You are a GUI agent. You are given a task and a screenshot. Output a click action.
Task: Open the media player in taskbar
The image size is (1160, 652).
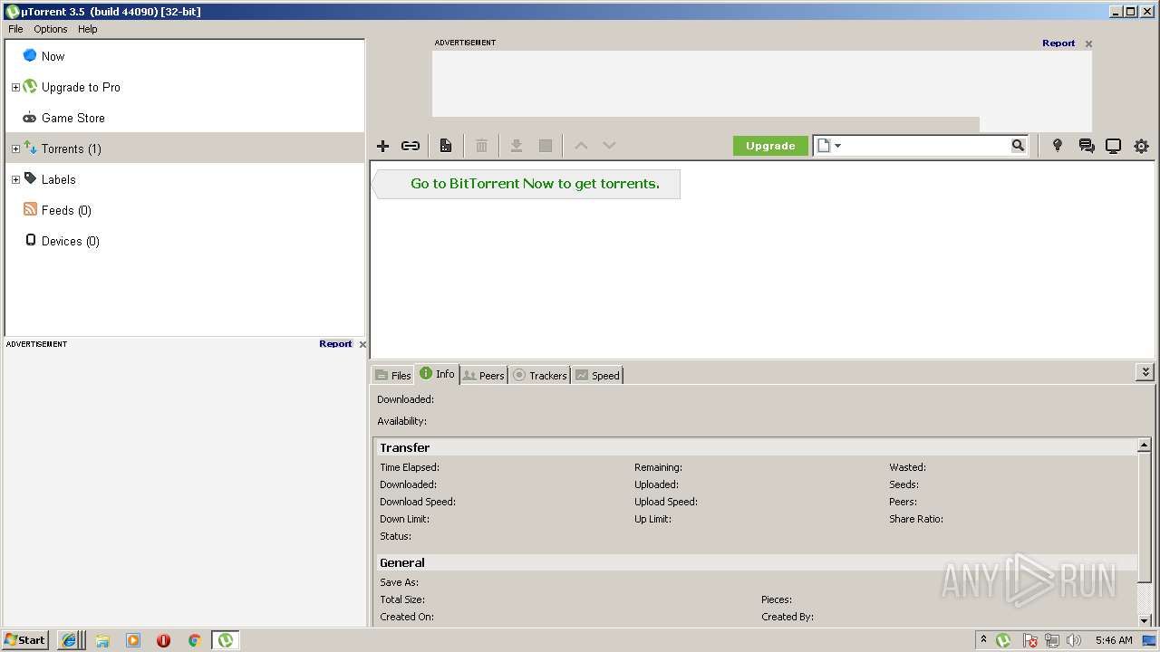(x=133, y=640)
